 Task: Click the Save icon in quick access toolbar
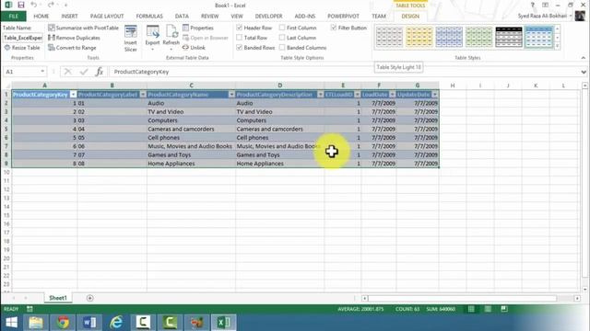(x=20, y=5)
